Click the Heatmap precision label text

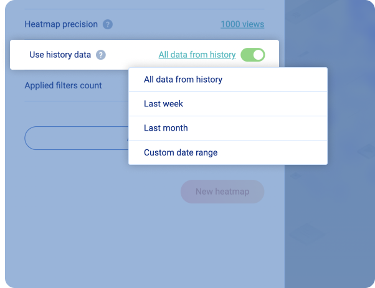61,24
